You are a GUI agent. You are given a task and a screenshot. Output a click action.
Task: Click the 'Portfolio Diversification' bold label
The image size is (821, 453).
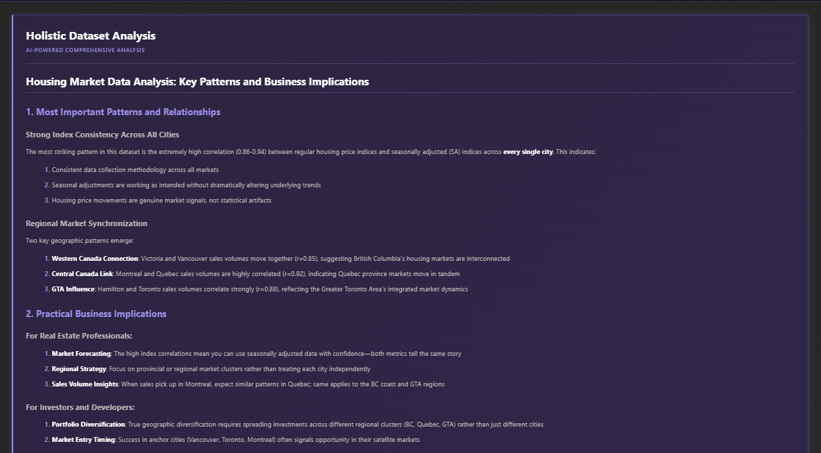[x=88, y=425]
